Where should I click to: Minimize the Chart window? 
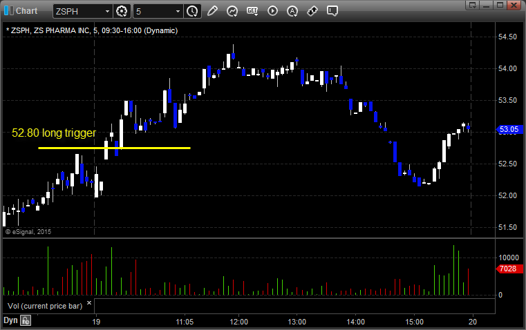(486, 5)
